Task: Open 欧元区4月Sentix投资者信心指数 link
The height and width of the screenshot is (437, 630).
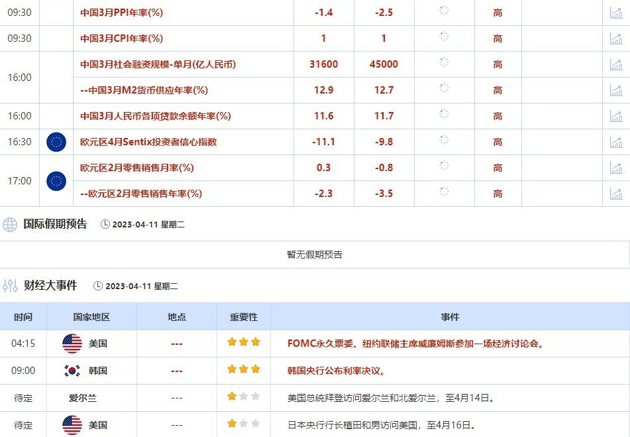Action: point(148,142)
